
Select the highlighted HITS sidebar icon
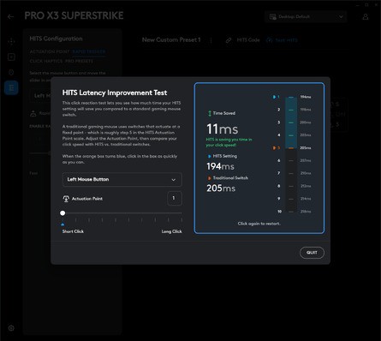[11, 87]
